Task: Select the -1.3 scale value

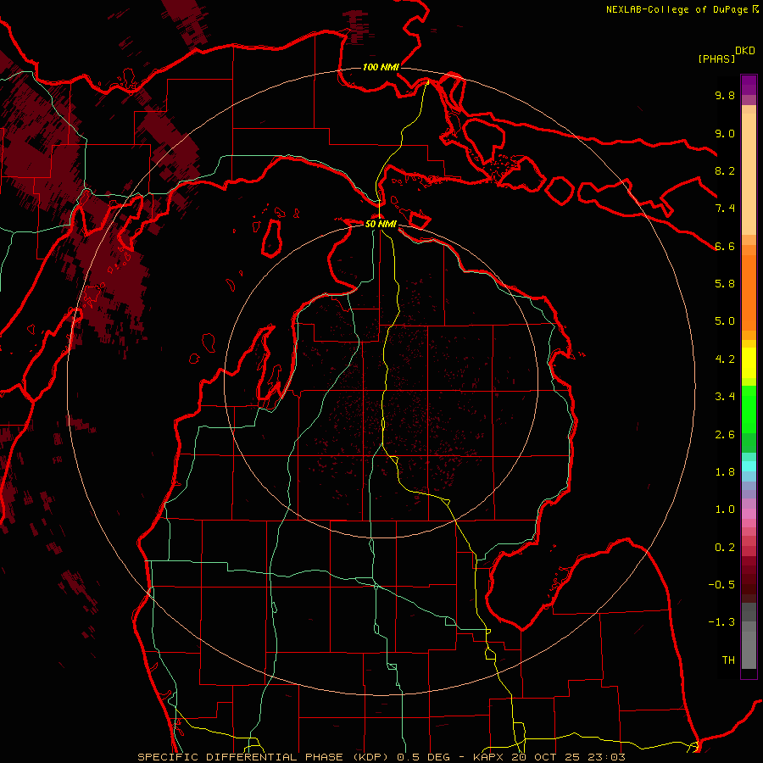Action: [x=721, y=622]
